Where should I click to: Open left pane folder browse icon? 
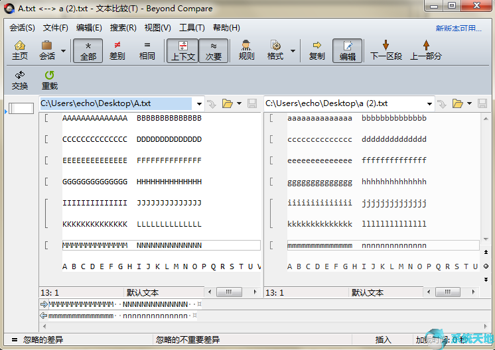click(228, 103)
